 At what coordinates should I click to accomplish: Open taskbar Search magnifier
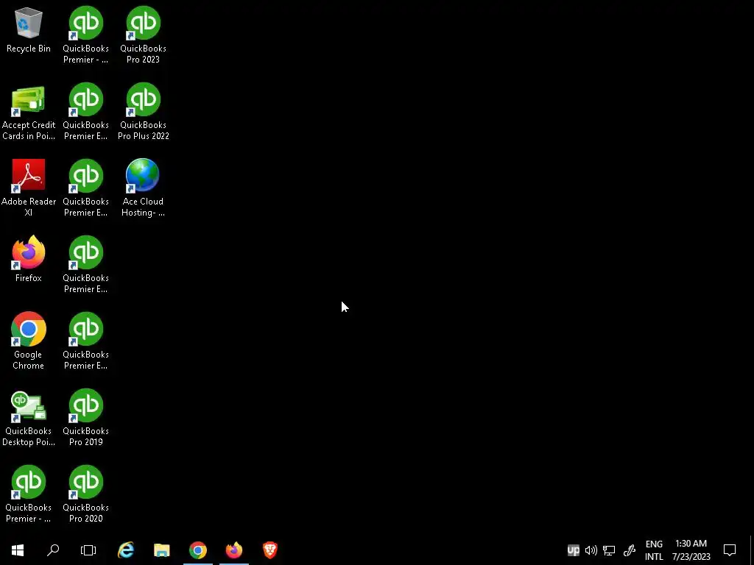[53, 550]
